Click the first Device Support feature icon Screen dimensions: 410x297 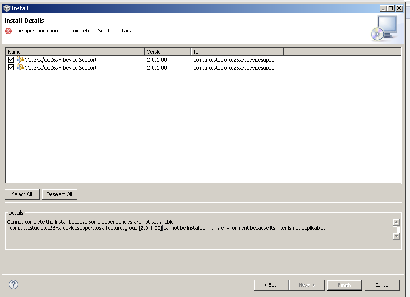pyautogui.click(x=20, y=60)
